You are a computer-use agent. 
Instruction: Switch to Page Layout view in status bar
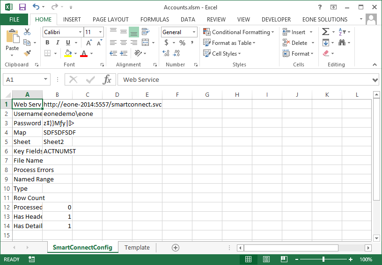coord(266,259)
